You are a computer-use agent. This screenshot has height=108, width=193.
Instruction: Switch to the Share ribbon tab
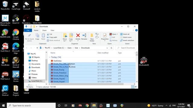tap(44, 30)
